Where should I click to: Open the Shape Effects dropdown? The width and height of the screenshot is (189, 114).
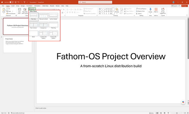(129, 13)
